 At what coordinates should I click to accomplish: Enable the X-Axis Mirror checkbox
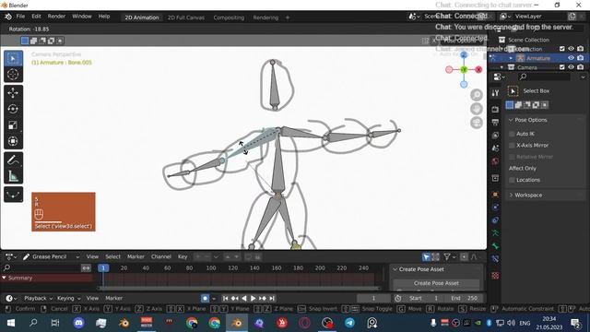512,146
